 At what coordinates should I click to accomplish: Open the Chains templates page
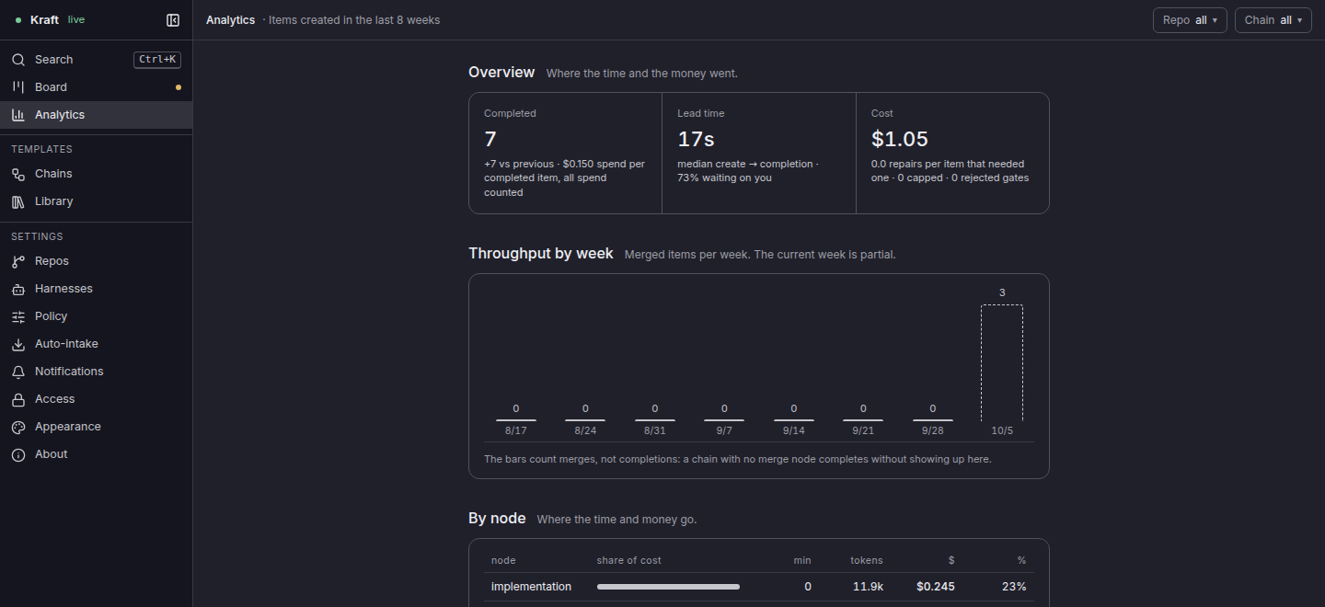[x=97, y=174]
